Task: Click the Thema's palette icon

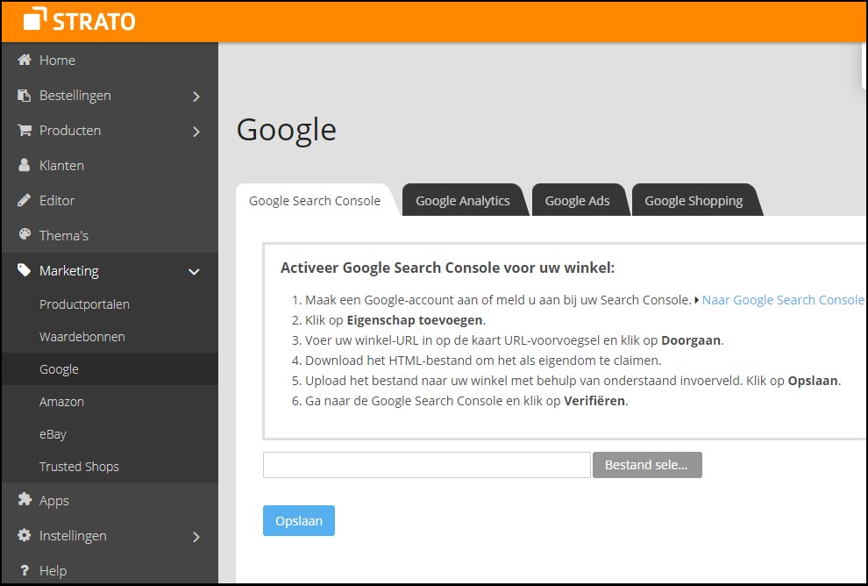Action: coord(24,235)
